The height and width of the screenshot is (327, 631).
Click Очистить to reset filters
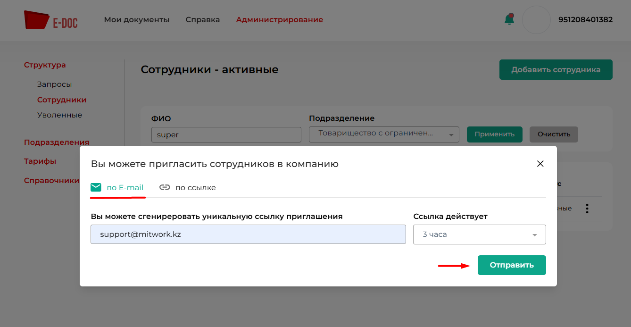(x=554, y=134)
